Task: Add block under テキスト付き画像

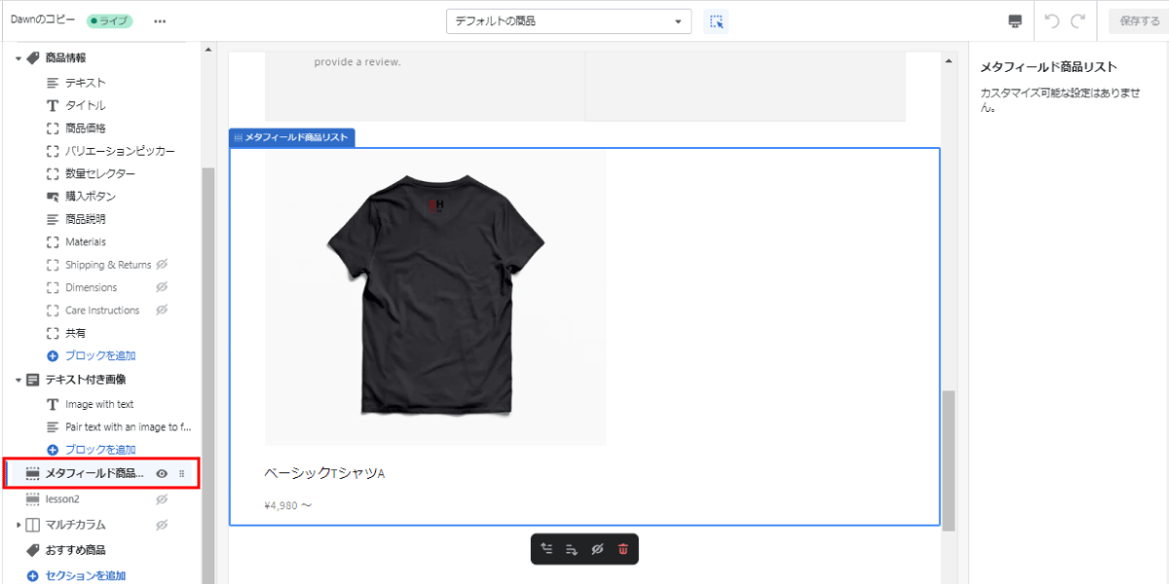Action: point(92,450)
